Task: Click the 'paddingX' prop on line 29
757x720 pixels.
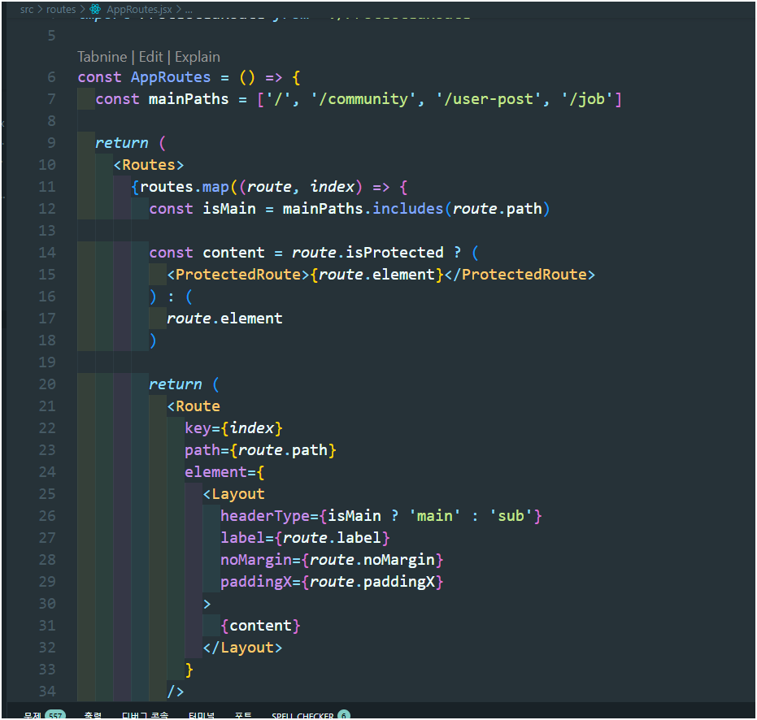Action: (256, 582)
